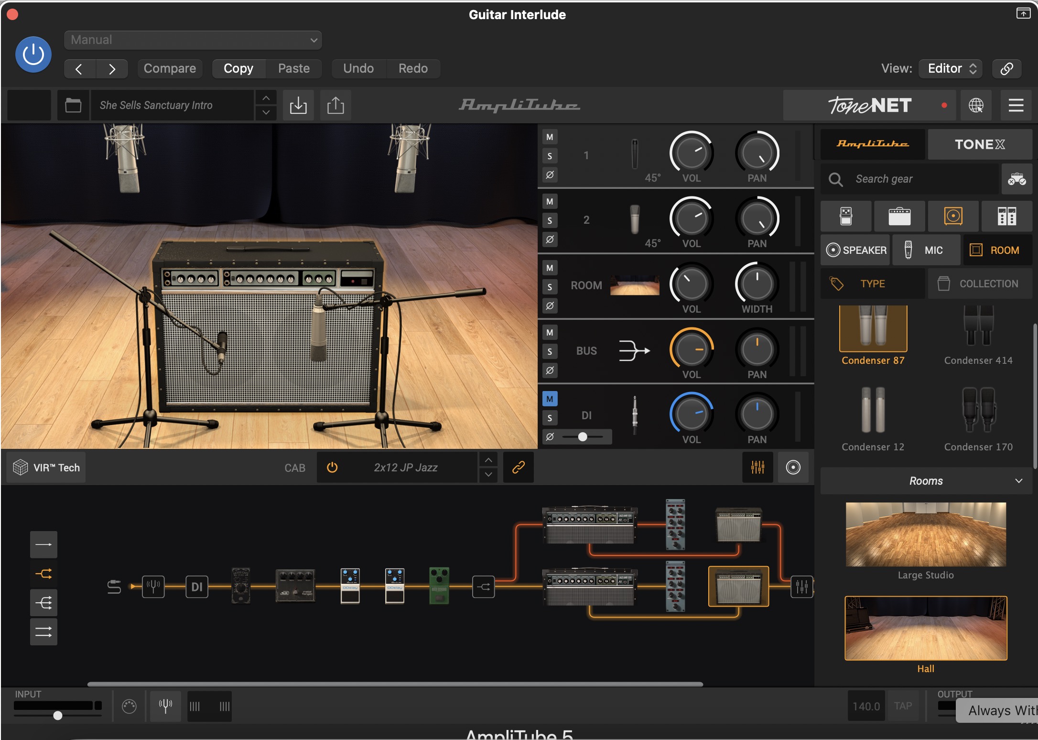Click the Compare button

[170, 69]
